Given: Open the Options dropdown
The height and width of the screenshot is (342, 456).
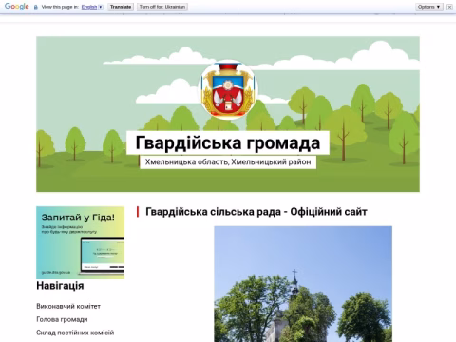Looking at the screenshot, I should pos(429,7).
